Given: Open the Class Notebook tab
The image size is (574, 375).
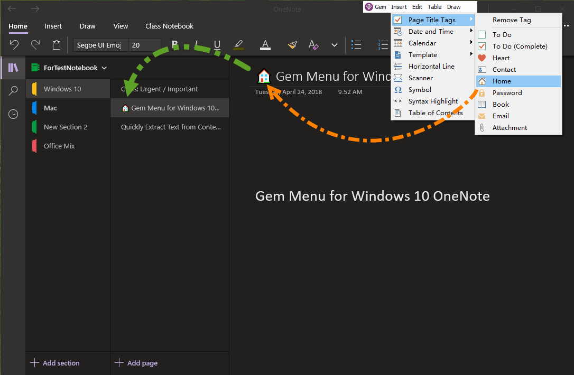Looking at the screenshot, I should [x=170, y=26].
